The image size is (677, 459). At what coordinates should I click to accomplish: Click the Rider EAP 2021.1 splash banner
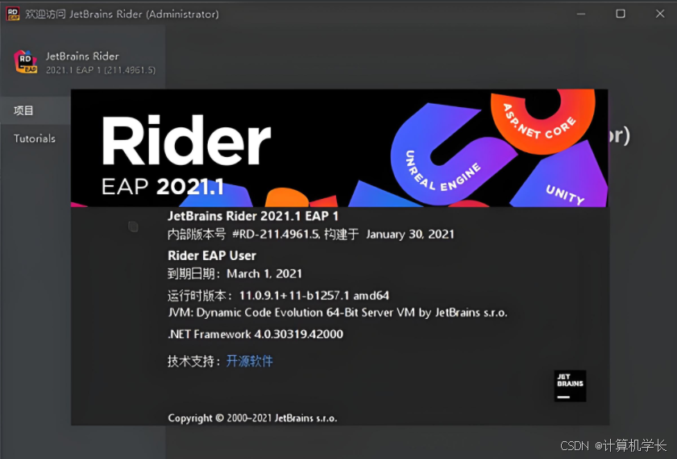339,148
